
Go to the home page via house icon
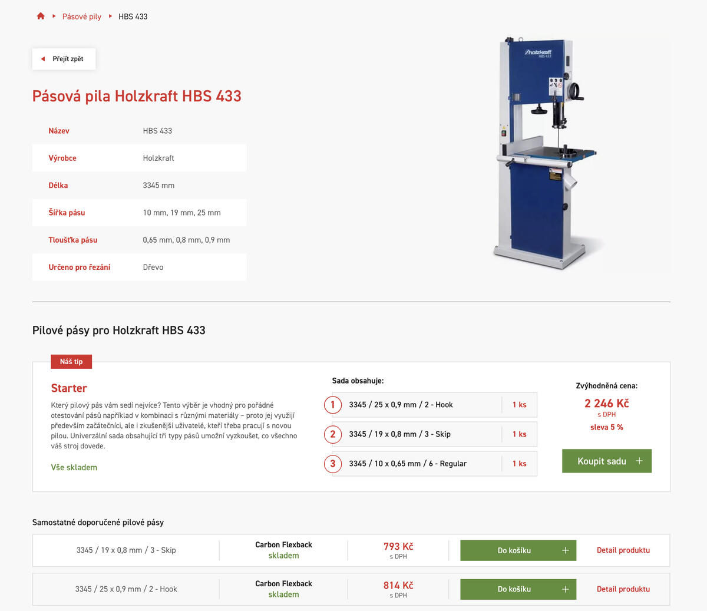(x=41, y=16)
